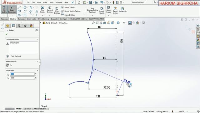The height and width of the screenshot is (113, 200).
Task: Confirm the Point with green checkmark
Action: click(7, 34)
